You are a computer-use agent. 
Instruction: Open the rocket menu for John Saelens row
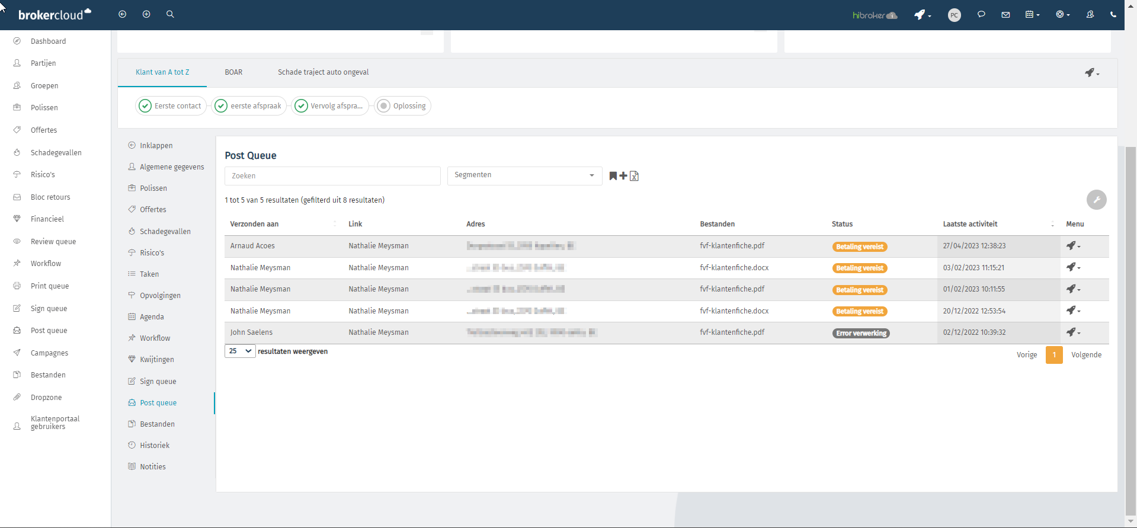(x=1073, y=332)
